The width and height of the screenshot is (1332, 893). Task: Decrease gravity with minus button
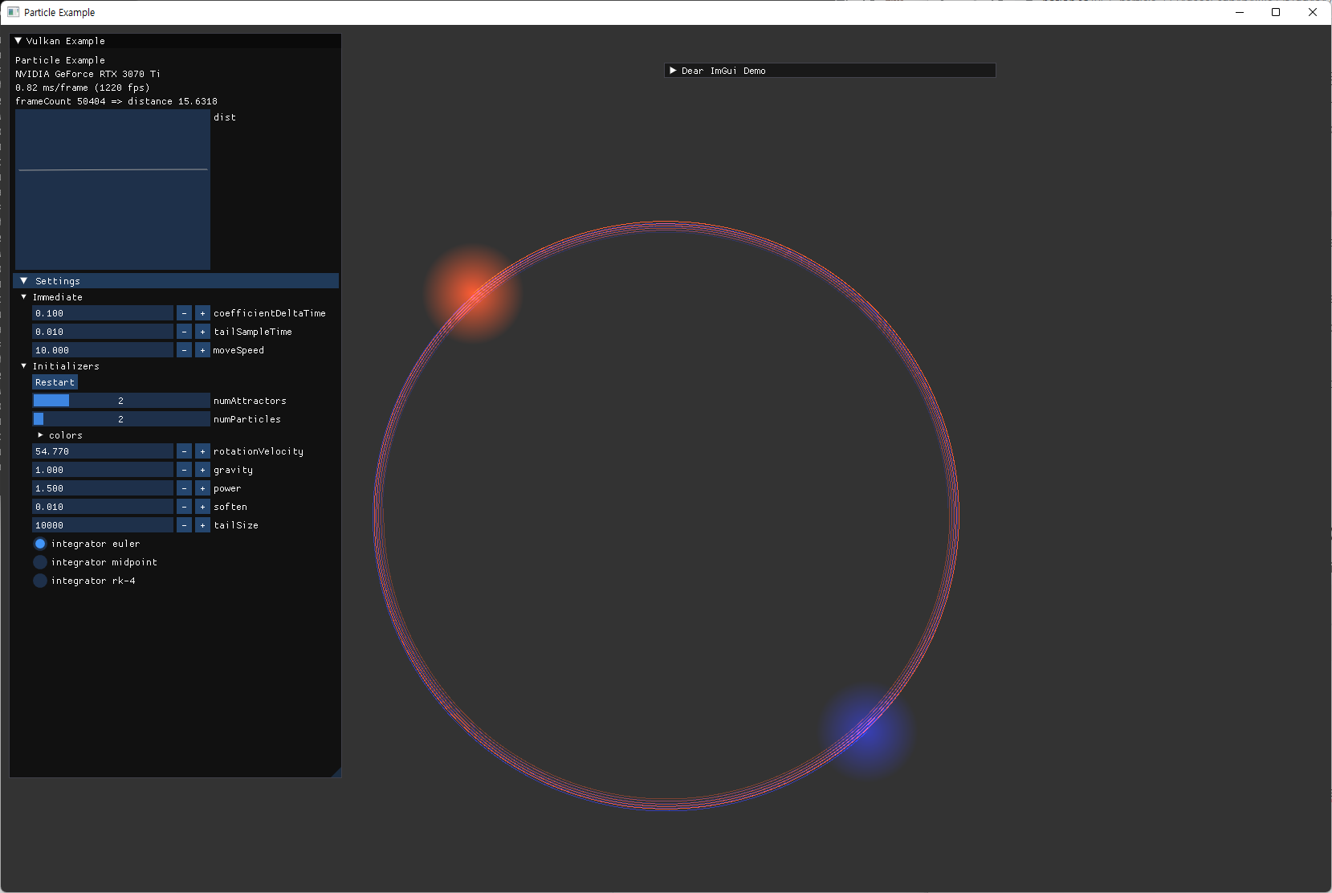184,470
